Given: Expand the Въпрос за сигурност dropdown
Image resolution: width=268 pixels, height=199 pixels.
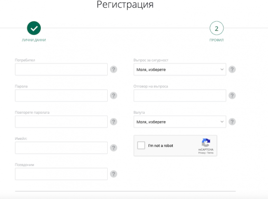Looking at the screenshot, I should tap(180, 70).
